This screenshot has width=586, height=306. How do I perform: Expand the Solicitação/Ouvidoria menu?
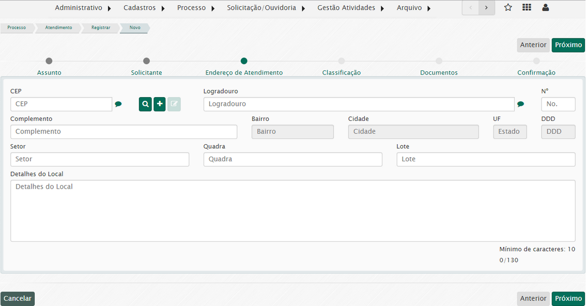[266, 8]
